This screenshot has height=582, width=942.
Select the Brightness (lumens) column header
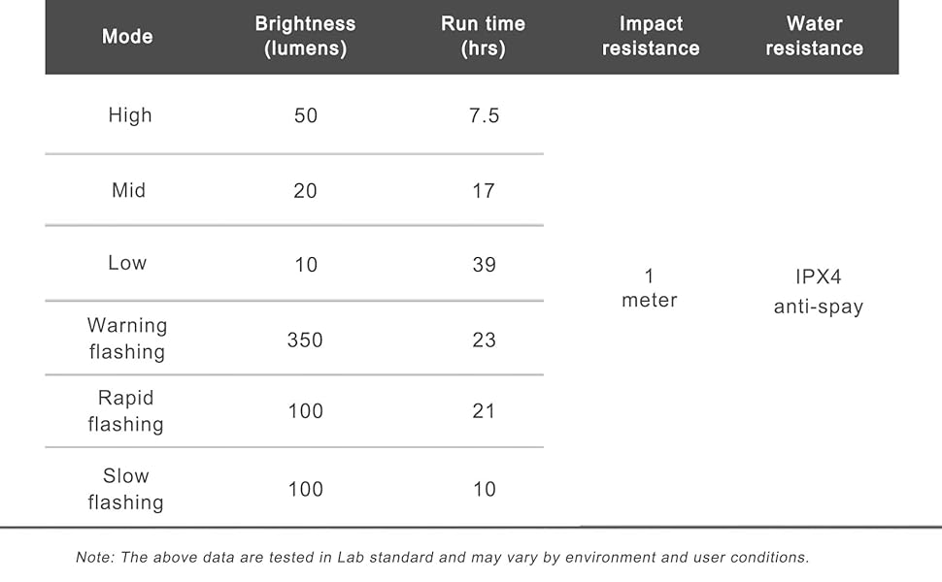[305, 37]
